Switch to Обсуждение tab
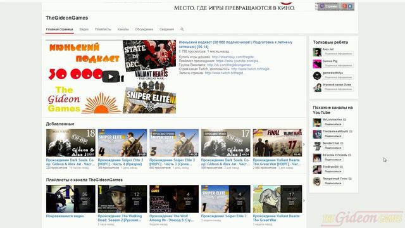The height and width of the screenshot is (228, 405). coord(144,30)
